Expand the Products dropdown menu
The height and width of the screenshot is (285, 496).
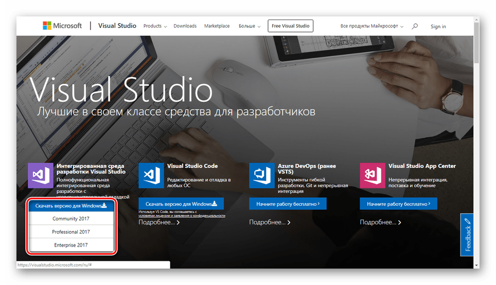pyautogui.click(x=155, y=26)
